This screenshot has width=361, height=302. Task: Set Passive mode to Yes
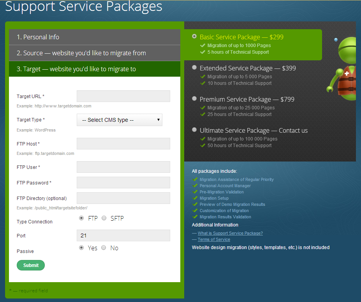[81, 248]
